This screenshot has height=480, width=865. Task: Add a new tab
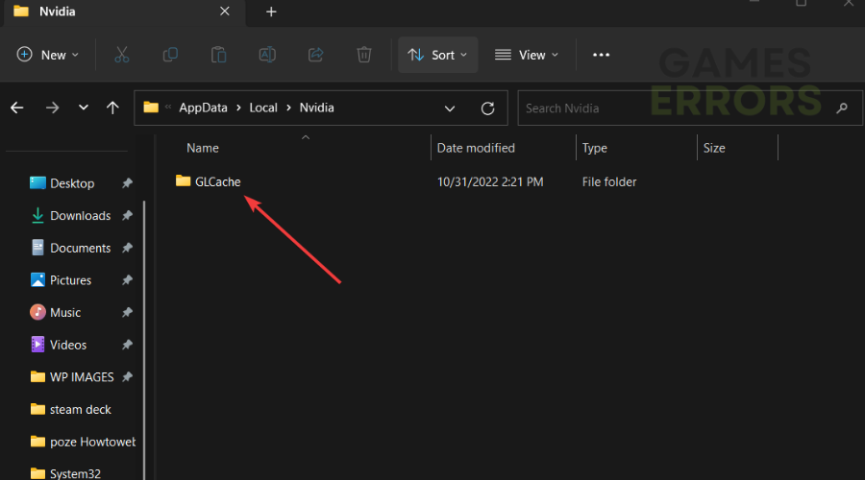tap(271, 12)
